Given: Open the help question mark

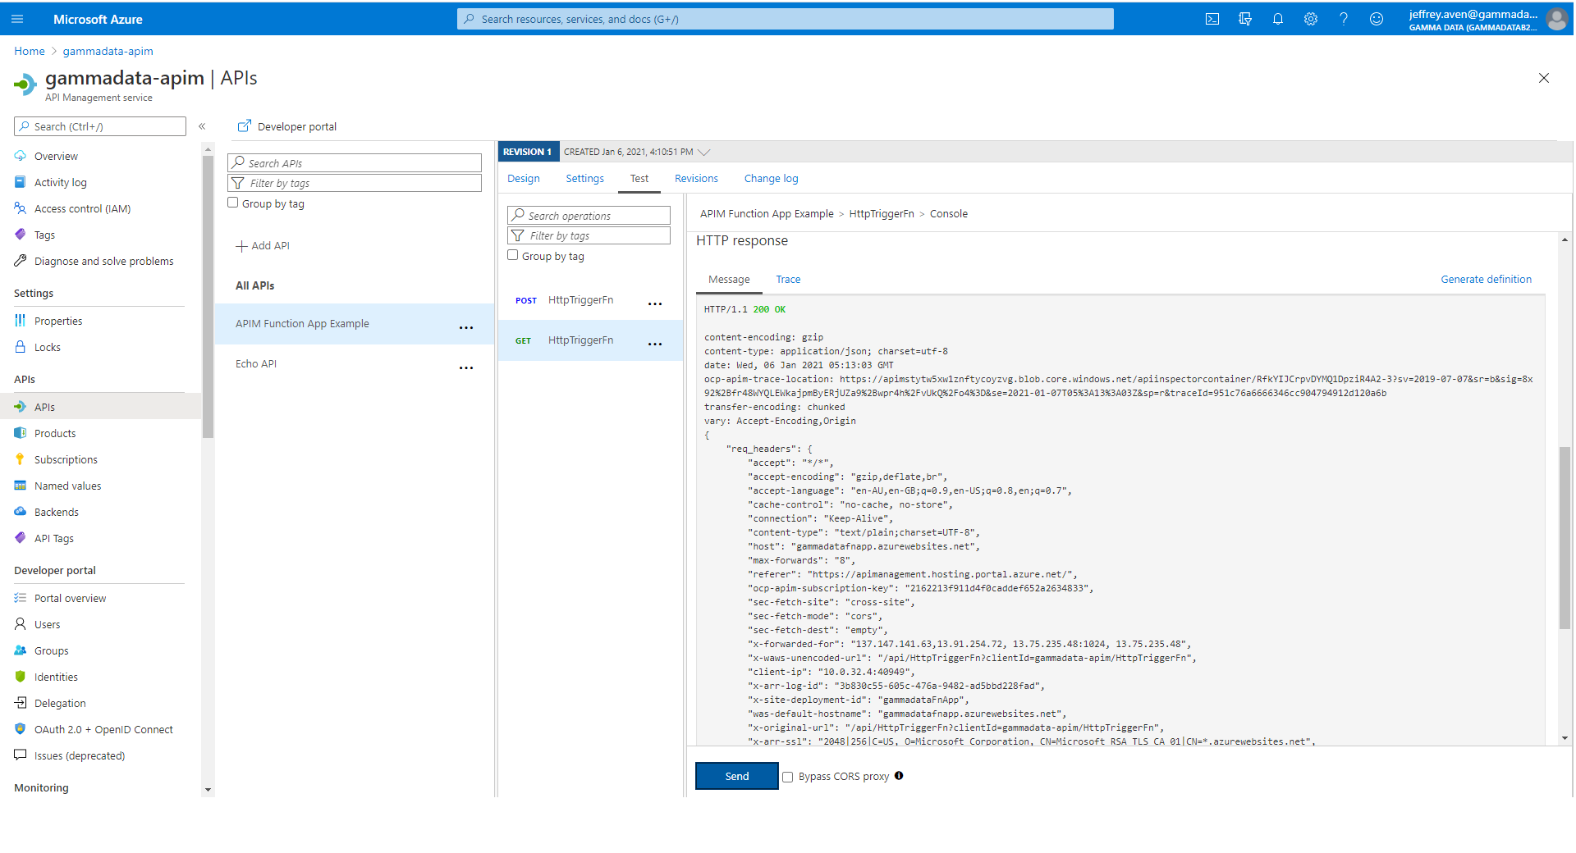Looking at the screenshot, I should coord(1344,19).
